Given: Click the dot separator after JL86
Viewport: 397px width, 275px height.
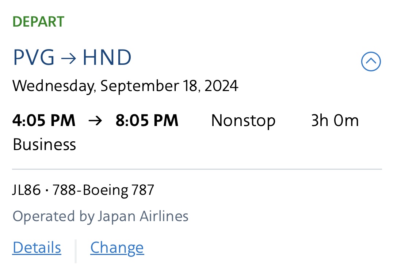Looking at the screenshot, I should tap(47, 190).
